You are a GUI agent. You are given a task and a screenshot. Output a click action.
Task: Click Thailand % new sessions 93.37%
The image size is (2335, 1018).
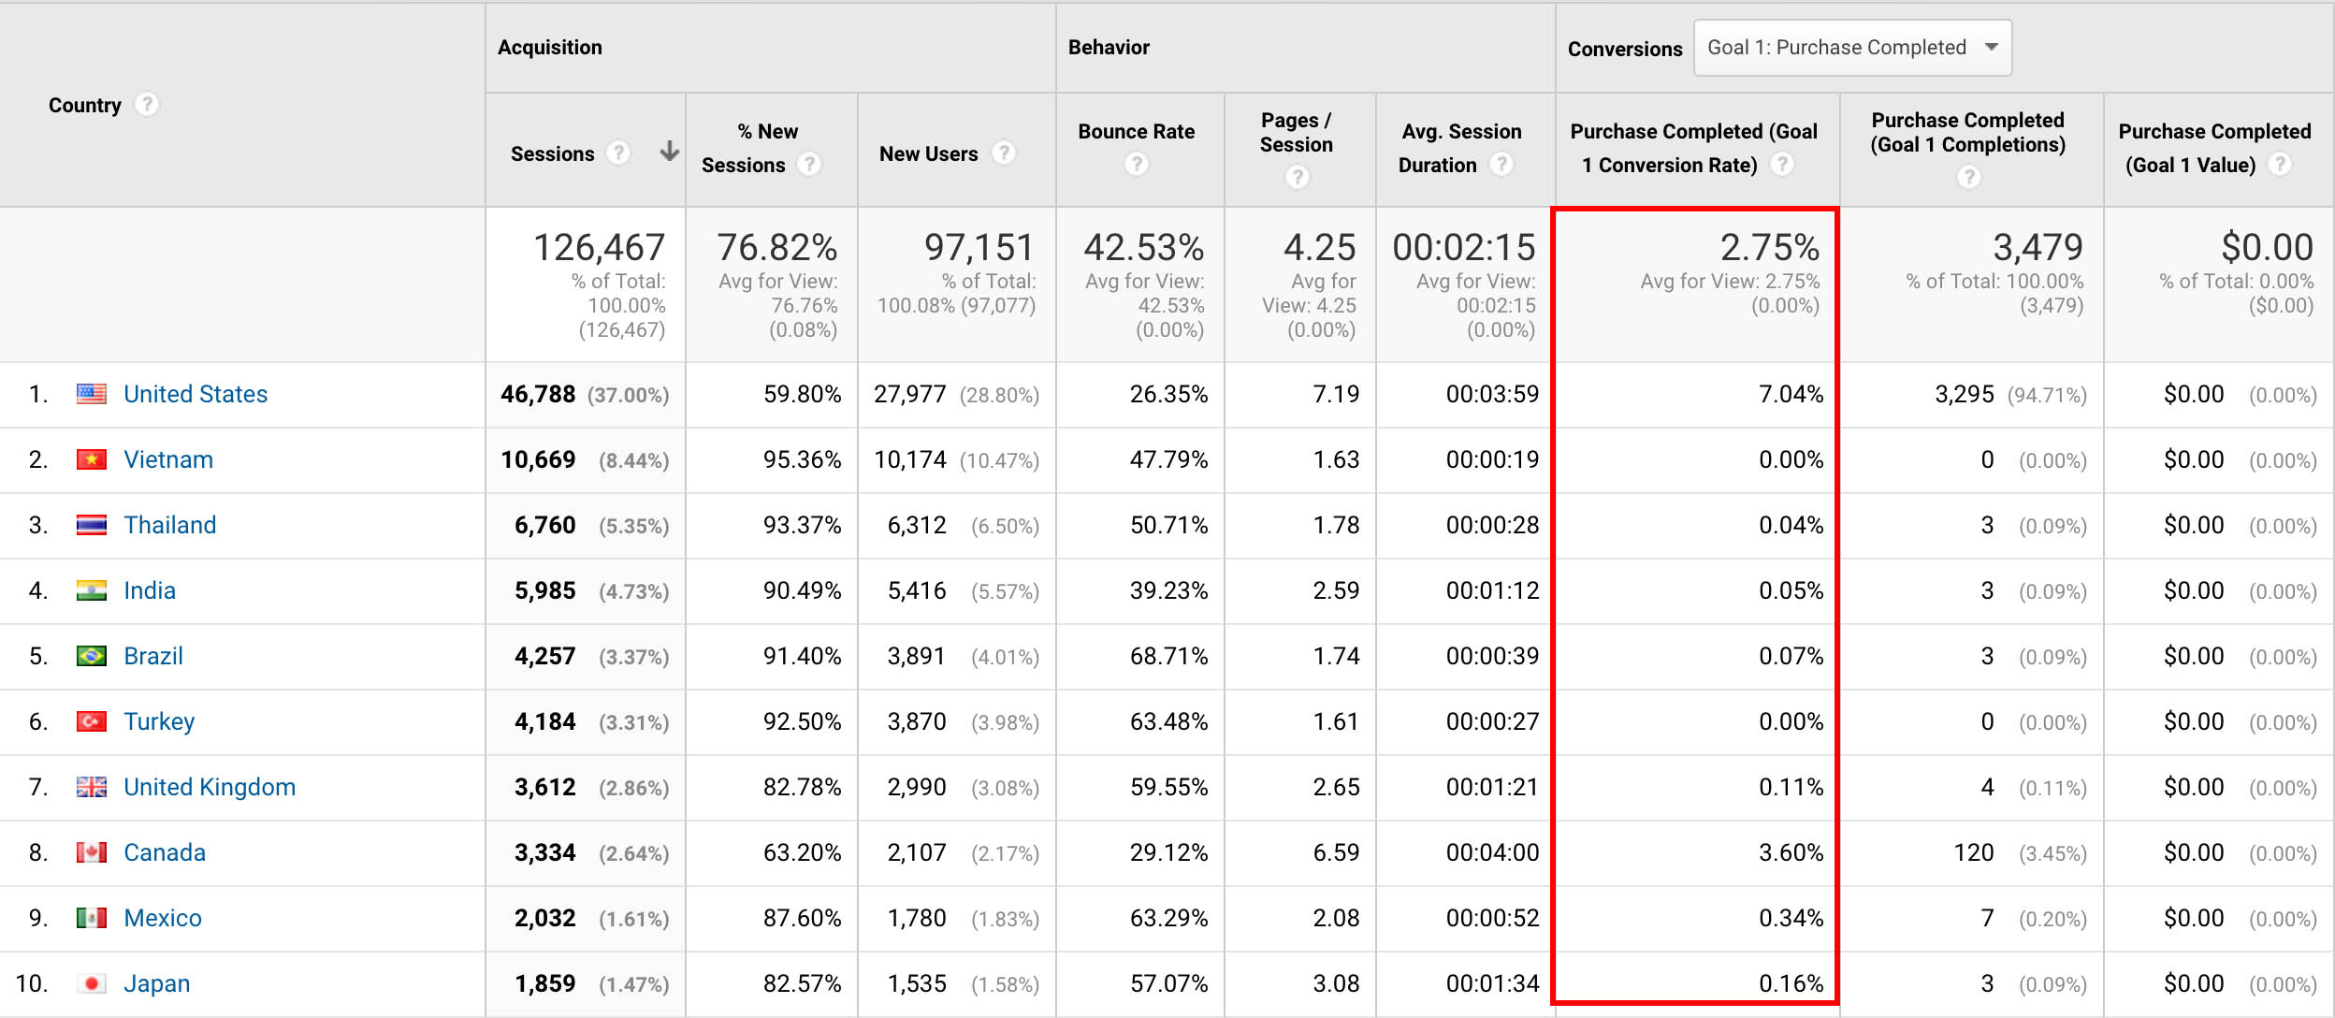pyautogui.click(x=802, y=525)
